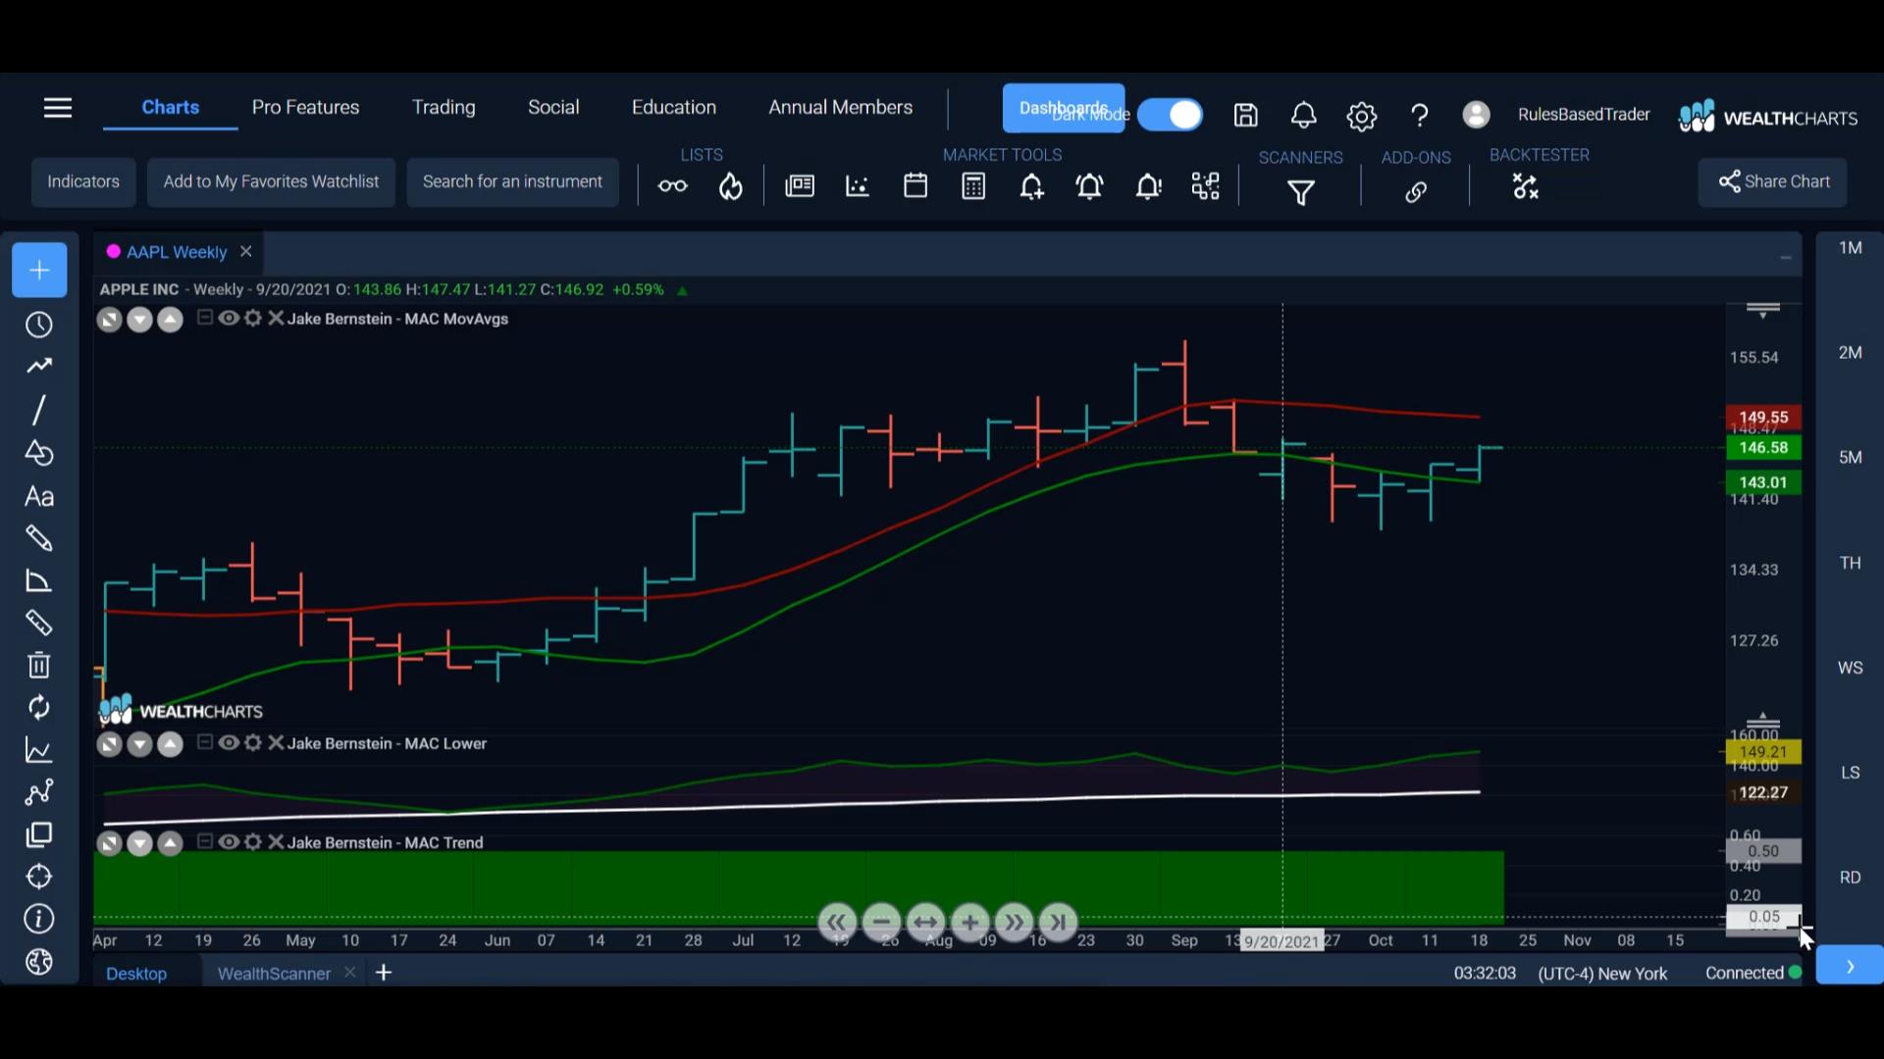Open the Education menu
The image size is (1884, 1059).
(674, 107)
